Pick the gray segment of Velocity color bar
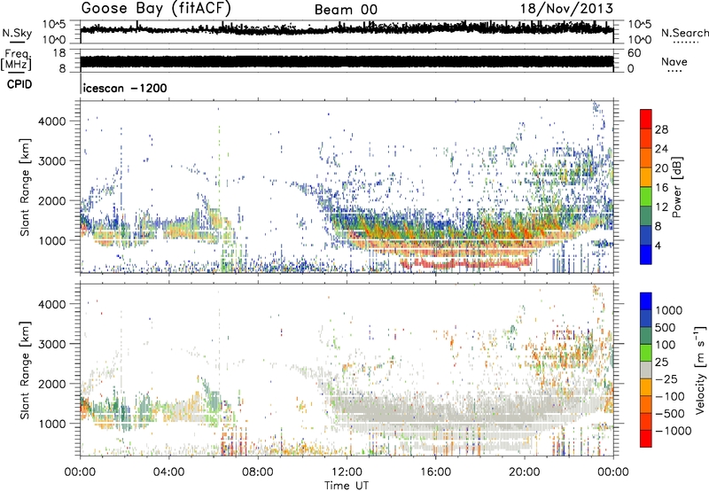This screenshot has width=709, height=491. (646, 370)
